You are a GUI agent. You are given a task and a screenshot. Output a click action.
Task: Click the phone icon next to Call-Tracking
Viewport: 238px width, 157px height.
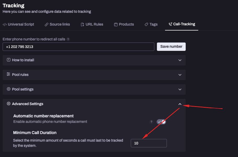pos(170,24)
